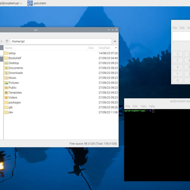190x190 pixels.
Task: Click the Public folder name
Action: (x=13, y=88)
